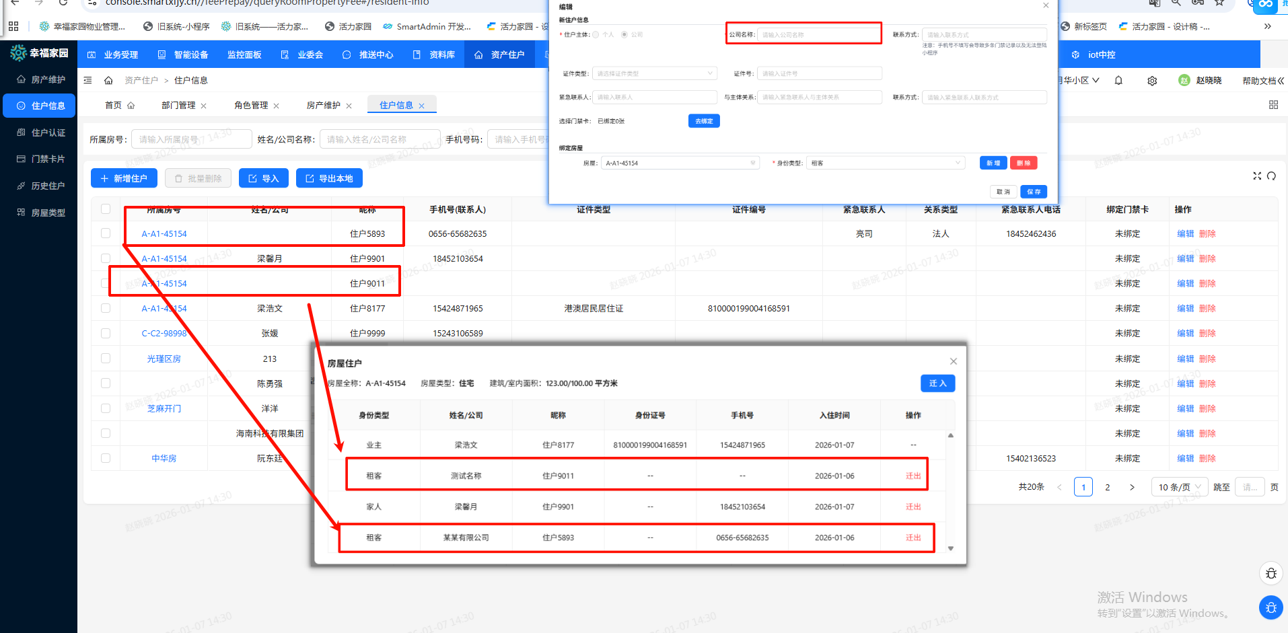Viewport: 1288px width, 633px height.
Task: Open the 智能设备 top menu
Action: pos(183,54)
